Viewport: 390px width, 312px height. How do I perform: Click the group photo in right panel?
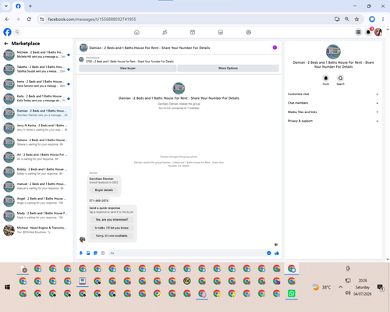[x=333, y=51]
